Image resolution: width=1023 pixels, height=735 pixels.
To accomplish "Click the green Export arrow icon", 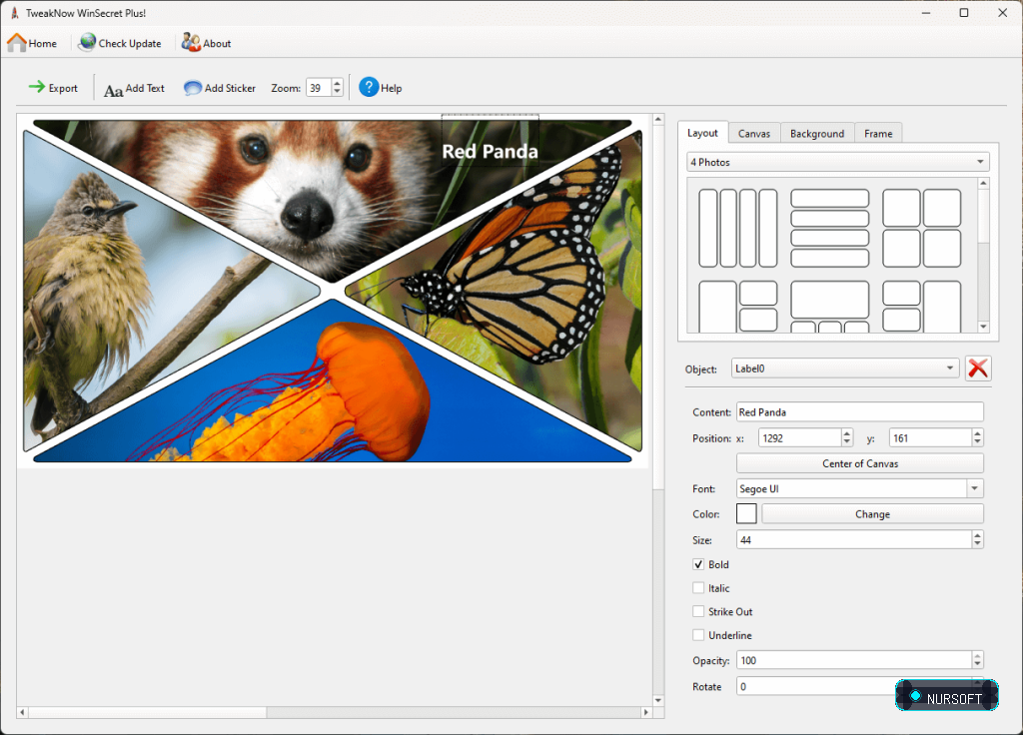I will point(37,87).
